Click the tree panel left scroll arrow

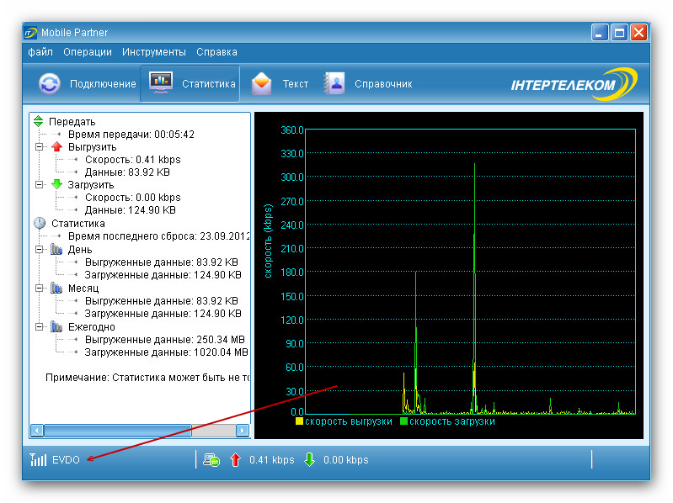pyautogui.click(x=37, y=430)
